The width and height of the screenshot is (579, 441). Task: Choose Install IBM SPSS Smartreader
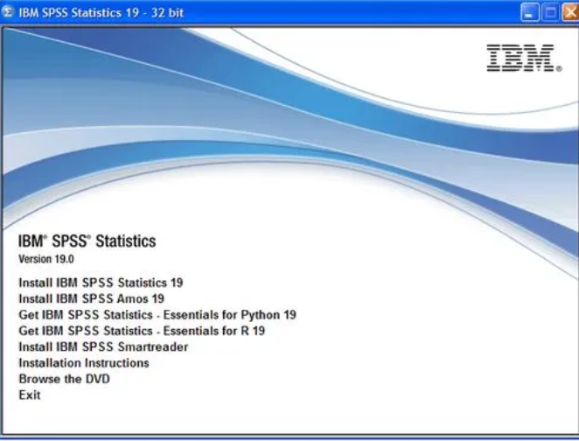click(x=103, y=347)
